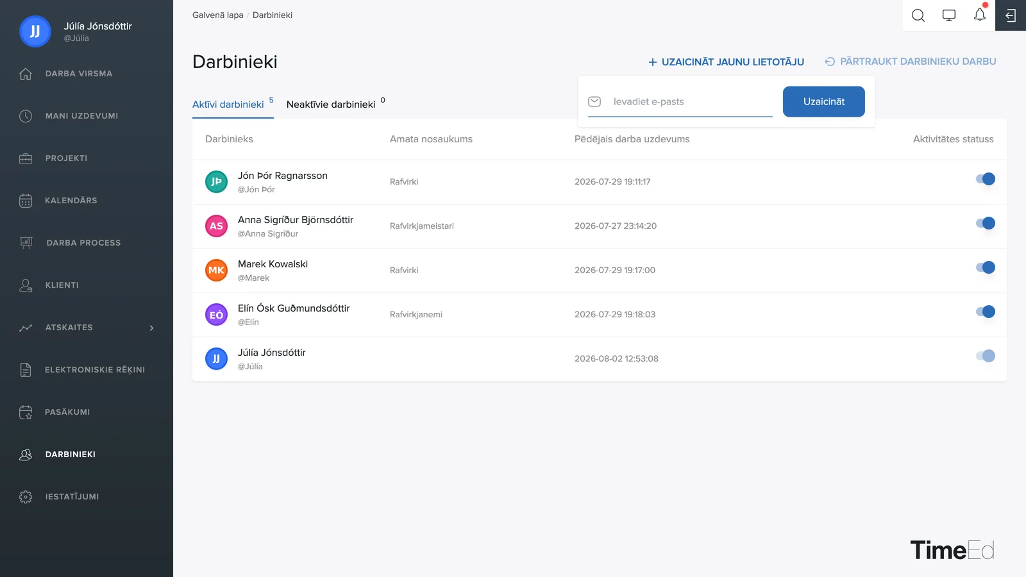Click the JJ profile avatar in sidebar

point(35,31)
